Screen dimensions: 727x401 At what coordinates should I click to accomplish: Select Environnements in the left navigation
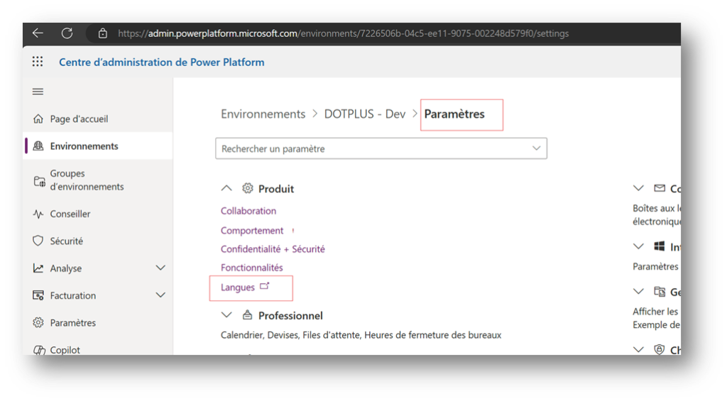point(84,146)
